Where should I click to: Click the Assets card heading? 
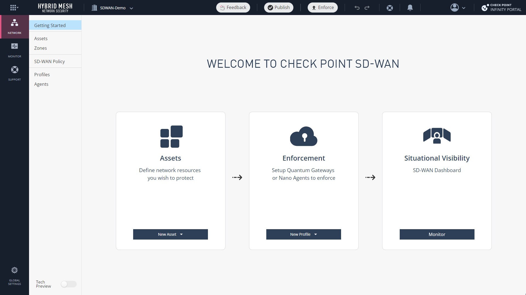pyautogui.click(x=170, y=158)
